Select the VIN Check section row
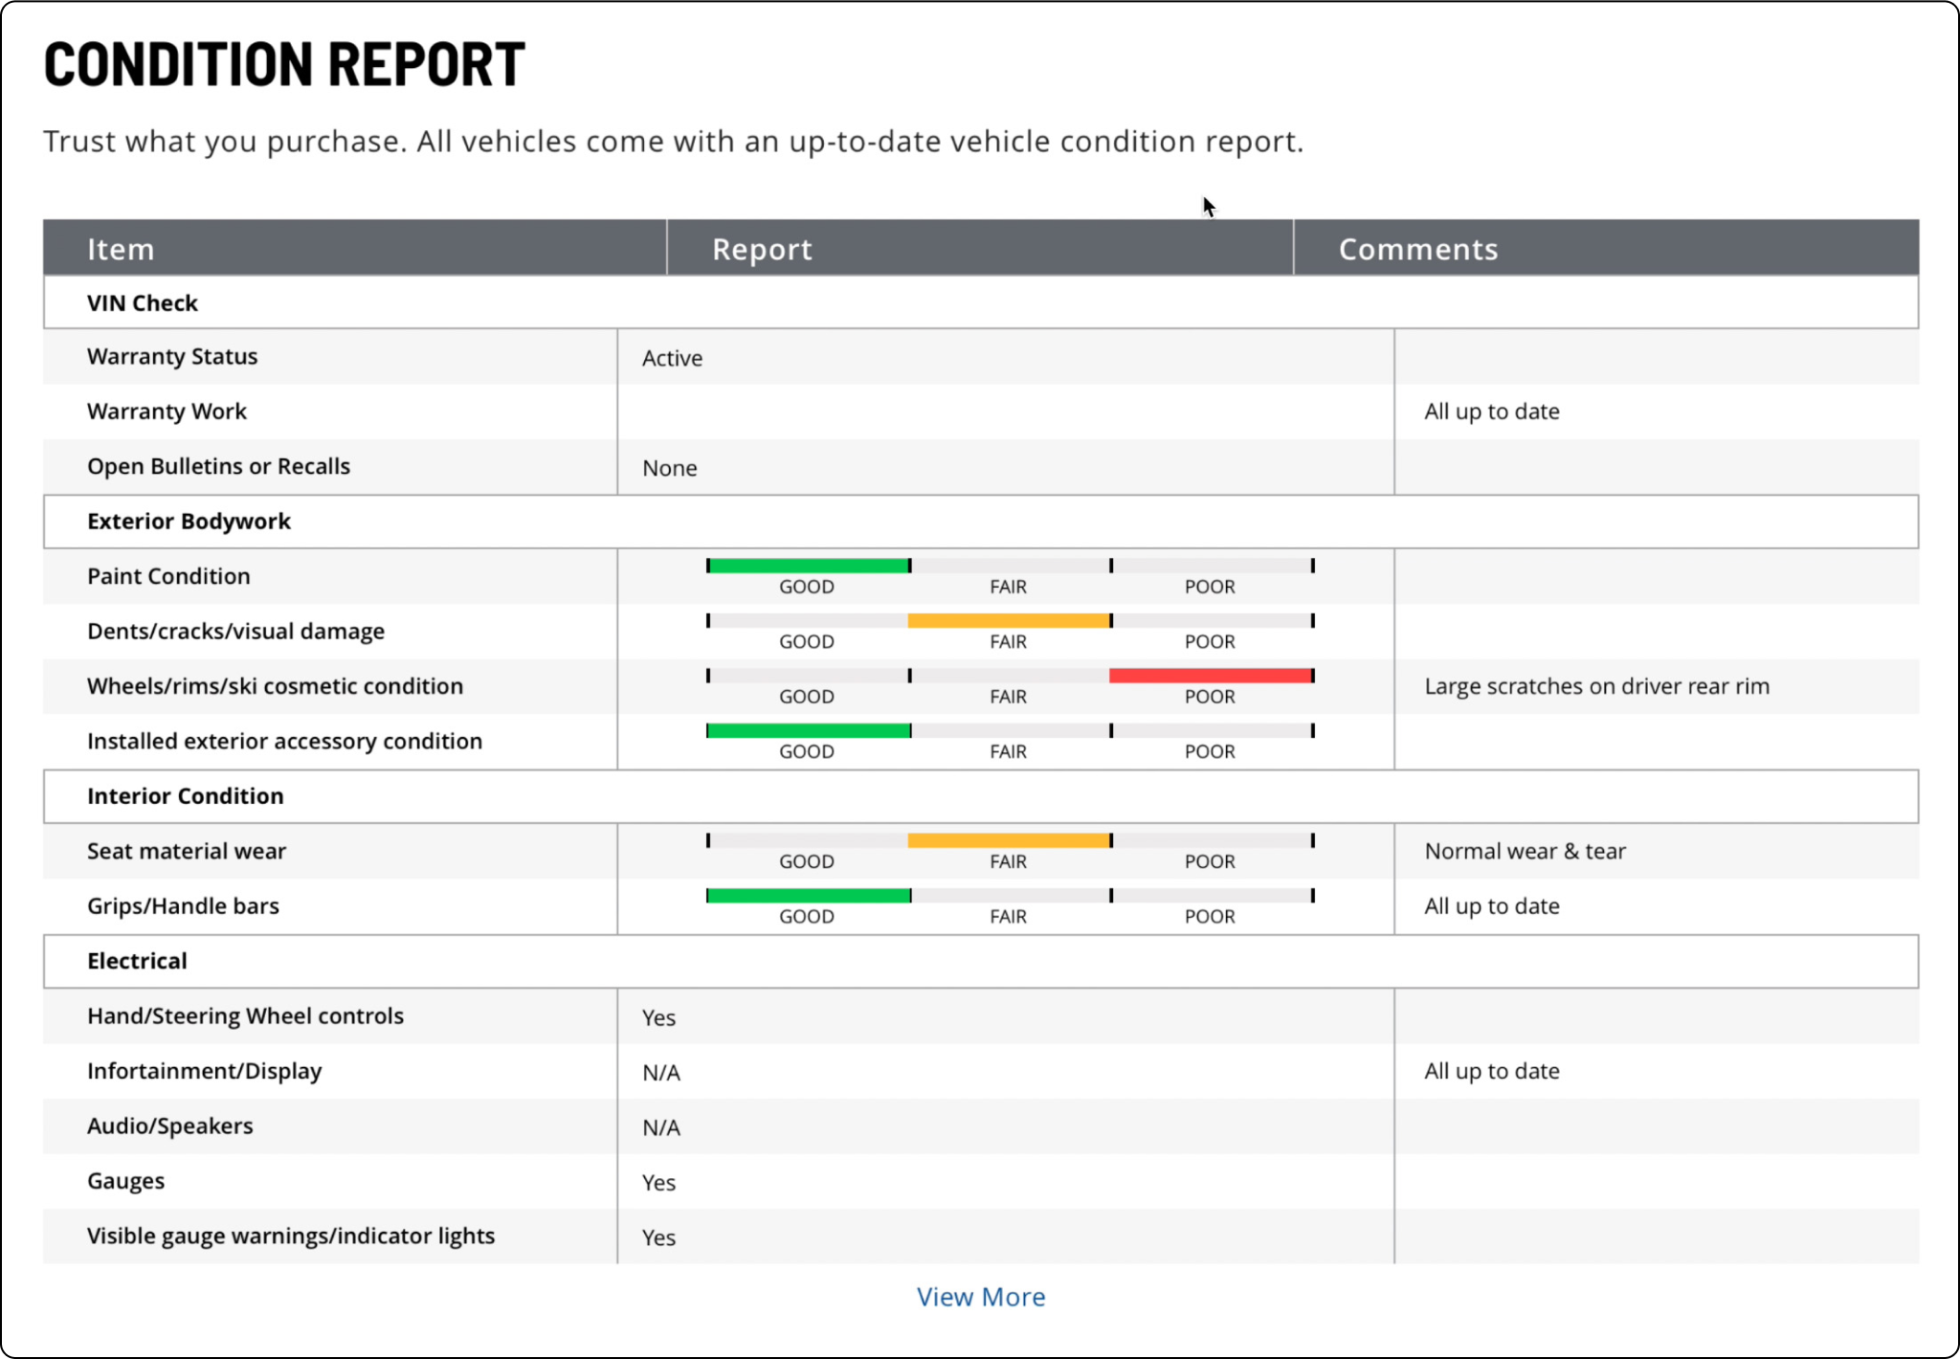 click(143, 303)
